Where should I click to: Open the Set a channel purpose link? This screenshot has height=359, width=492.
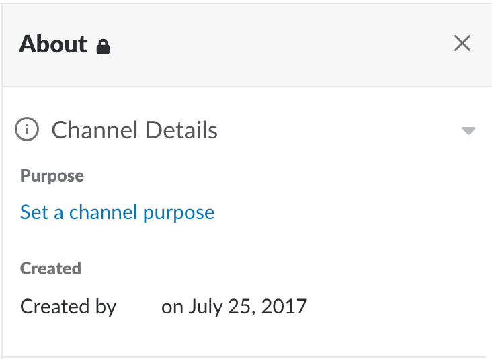[117, 213]
